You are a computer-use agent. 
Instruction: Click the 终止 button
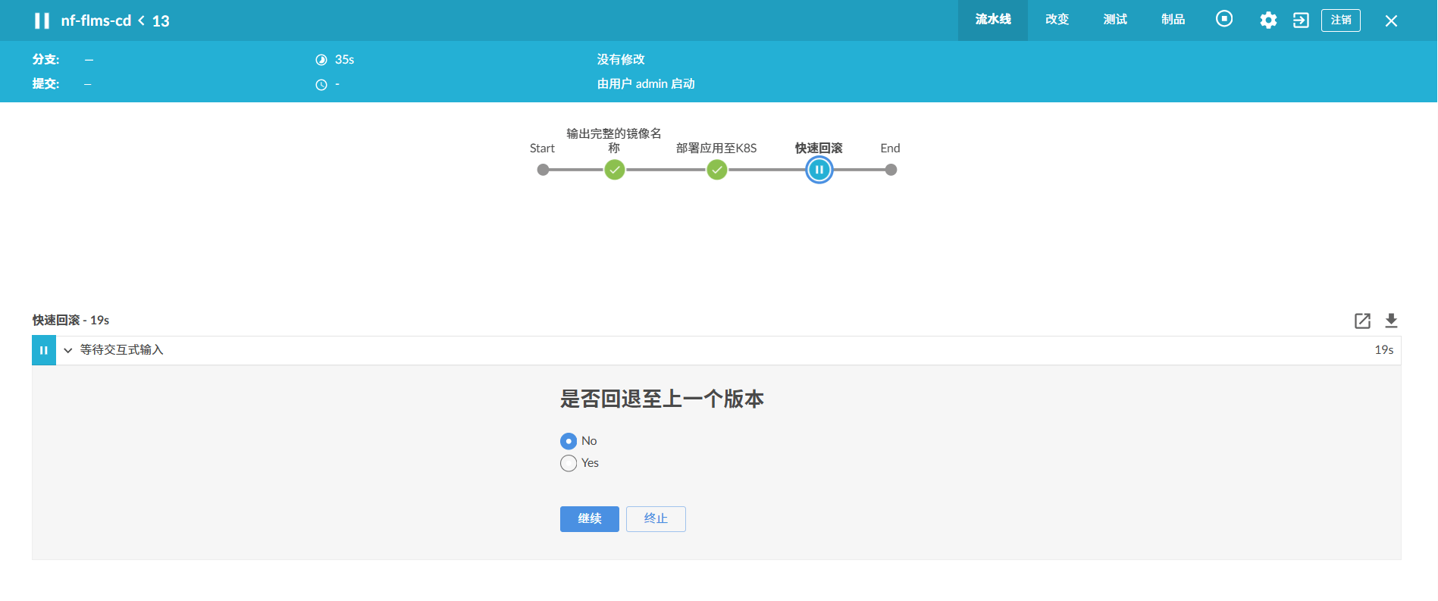[x=656, y=519]
